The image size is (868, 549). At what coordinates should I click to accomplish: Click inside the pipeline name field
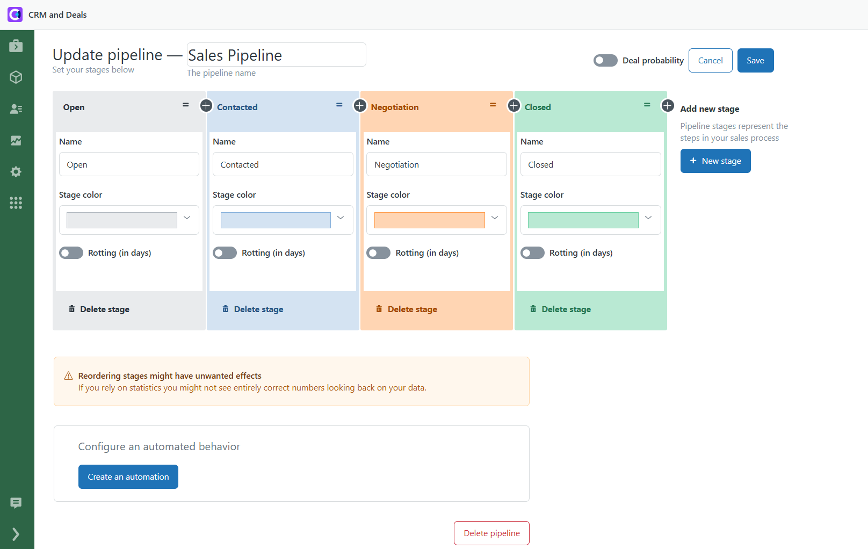click(x=276, y=54)
